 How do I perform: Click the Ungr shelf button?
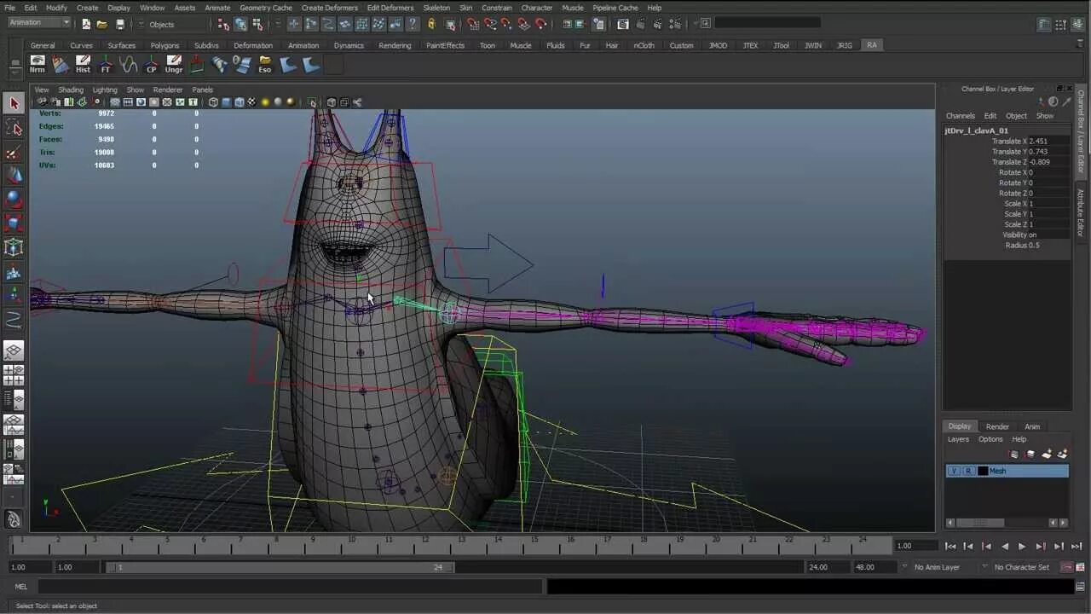[x=174, y=64]
